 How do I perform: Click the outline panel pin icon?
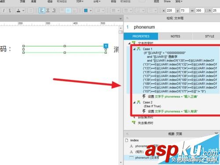click(x=128, y=134)
